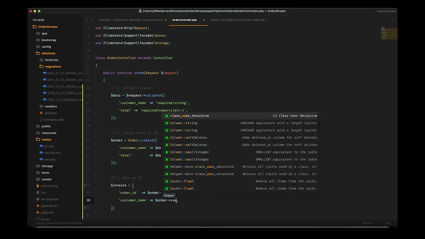Open the 0001_01_01_000000 migration file icon
The width and height of the screenshot is (425, 239).
44,73
